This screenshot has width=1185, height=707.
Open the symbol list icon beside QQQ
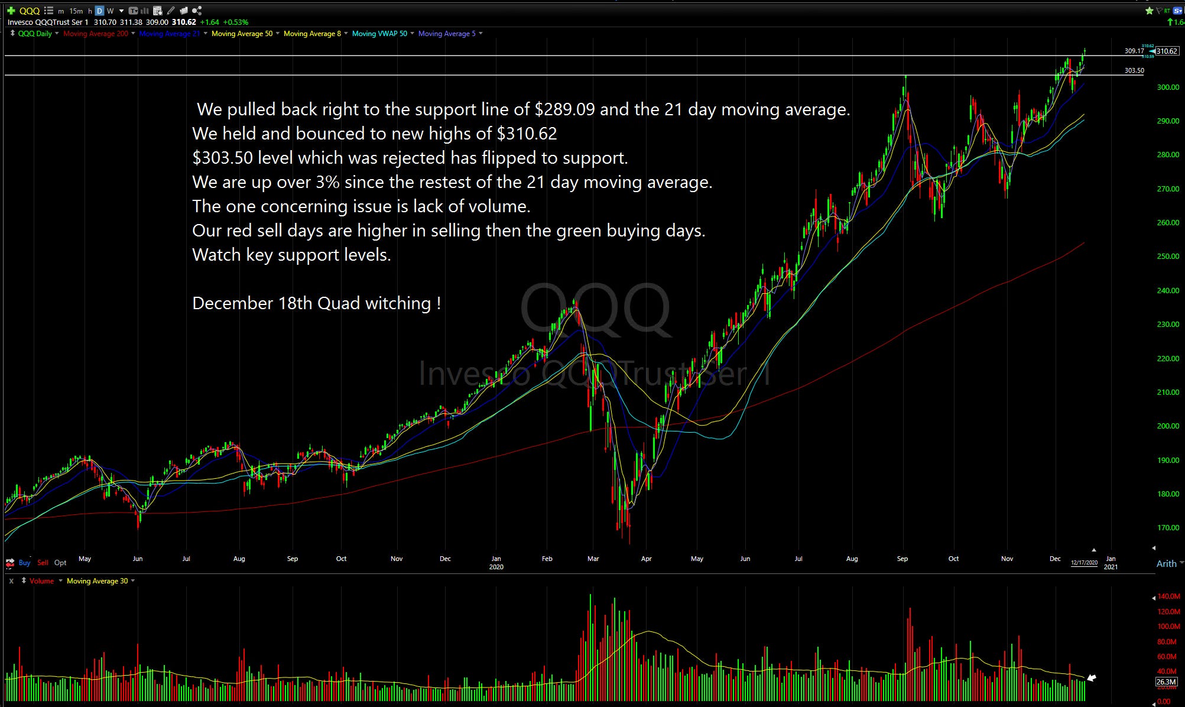pyautogui.click(x=49, y=11)
